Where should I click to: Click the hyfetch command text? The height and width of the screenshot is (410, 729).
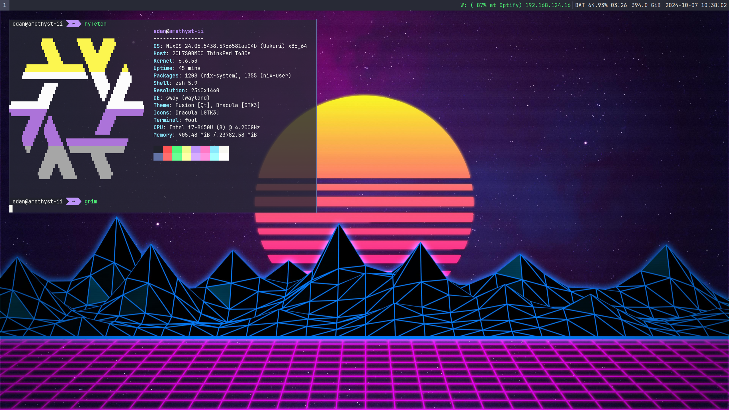[x=95, y=24]
